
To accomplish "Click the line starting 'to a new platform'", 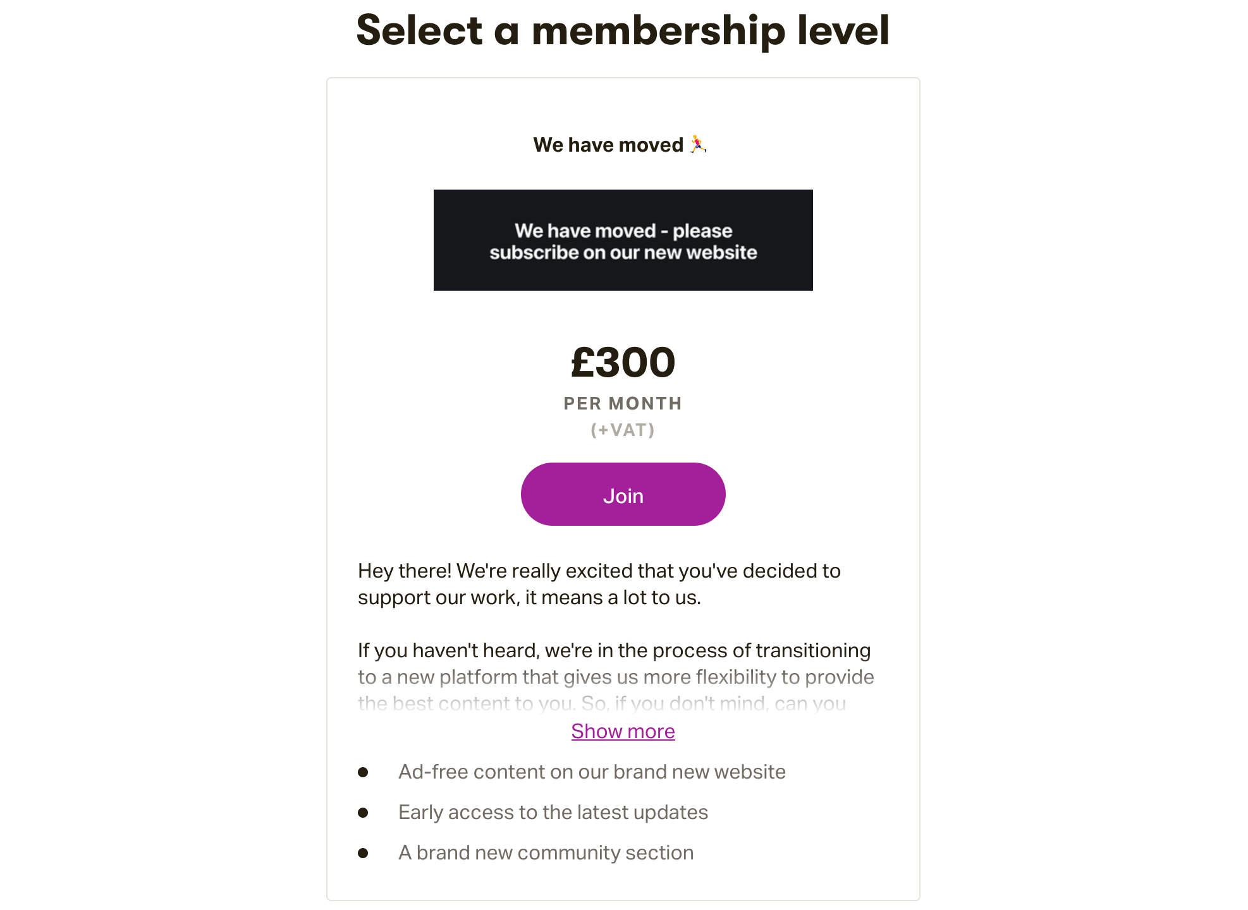I will coord(615,677).
